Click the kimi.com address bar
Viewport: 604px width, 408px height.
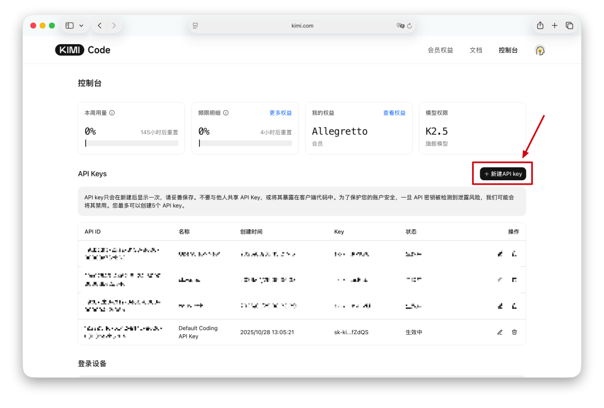[302, 25]
